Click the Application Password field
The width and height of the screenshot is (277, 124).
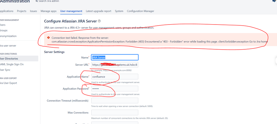point(115,88)
